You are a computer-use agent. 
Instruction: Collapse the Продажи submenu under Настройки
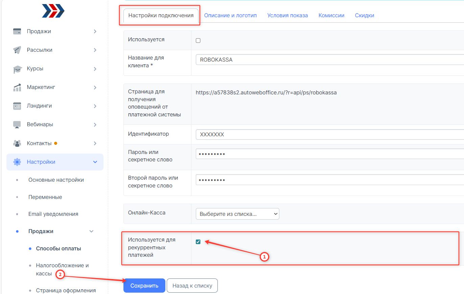[91, 231]
